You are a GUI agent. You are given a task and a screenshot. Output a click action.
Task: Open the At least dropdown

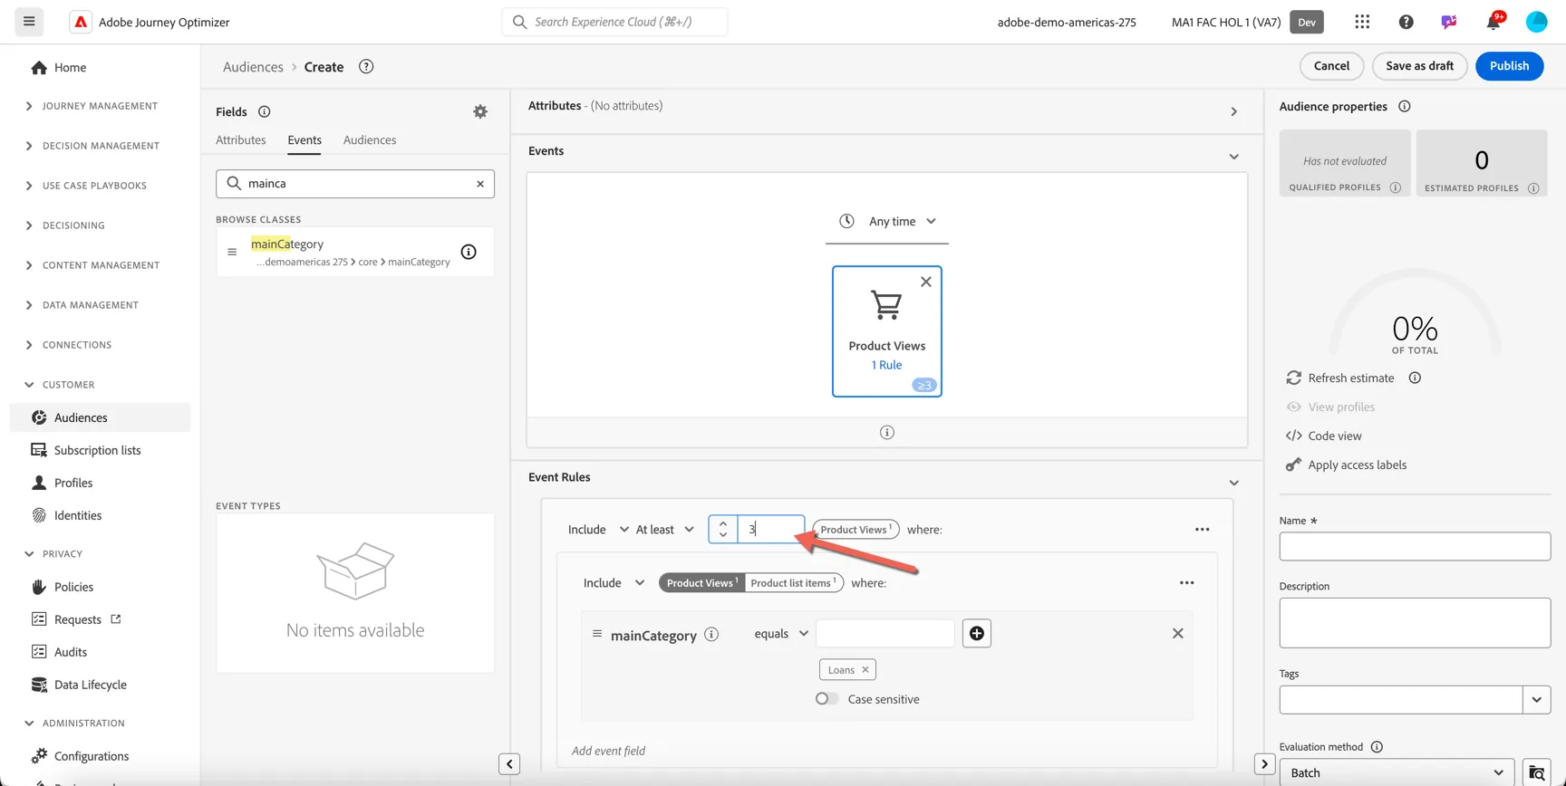click(665, 530)
